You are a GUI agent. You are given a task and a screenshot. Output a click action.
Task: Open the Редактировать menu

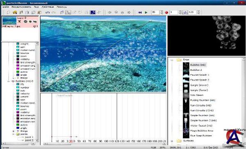pyautogui.click(x=21, y=7)
